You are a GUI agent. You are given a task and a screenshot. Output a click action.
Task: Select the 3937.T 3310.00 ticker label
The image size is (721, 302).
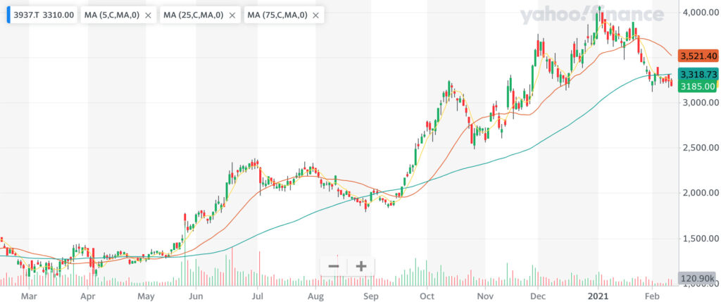(x=42, y=15)
